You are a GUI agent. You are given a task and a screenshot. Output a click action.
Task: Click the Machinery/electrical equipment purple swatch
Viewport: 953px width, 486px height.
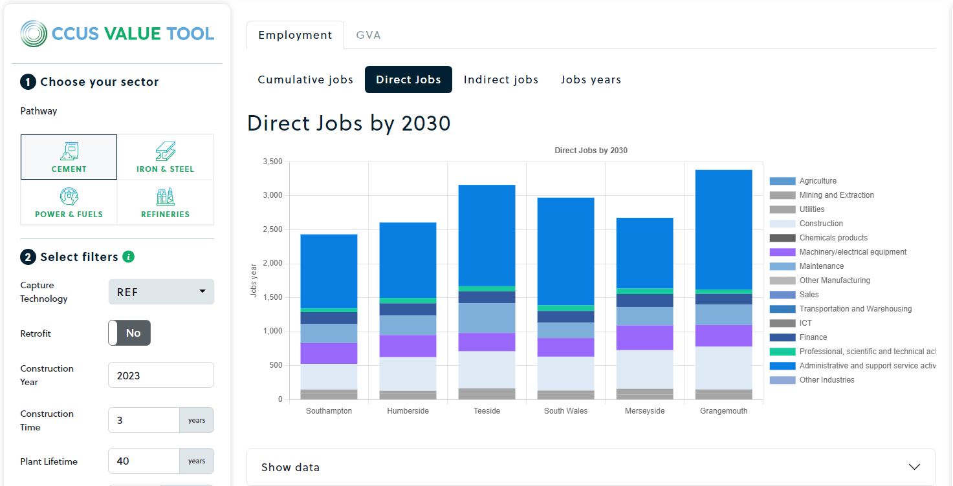coord(782,252)
